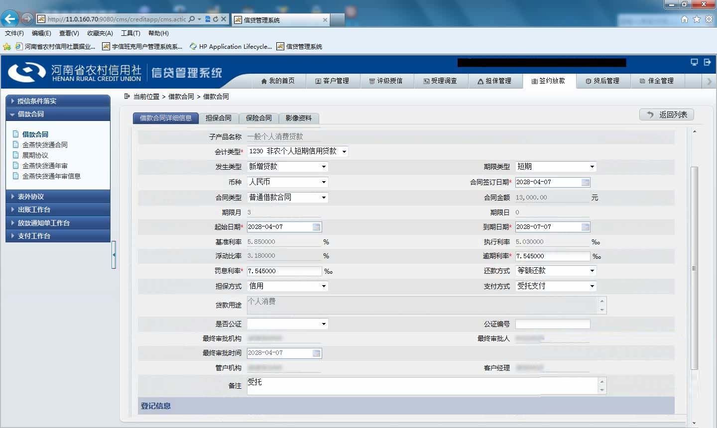Go to 我的首页 navigation tab
The image size is (717, 428).
[278, 81]
